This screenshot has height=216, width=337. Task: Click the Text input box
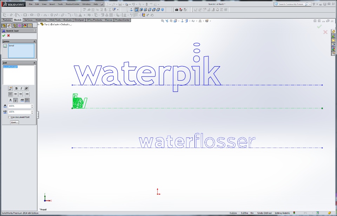click(19, 75)
